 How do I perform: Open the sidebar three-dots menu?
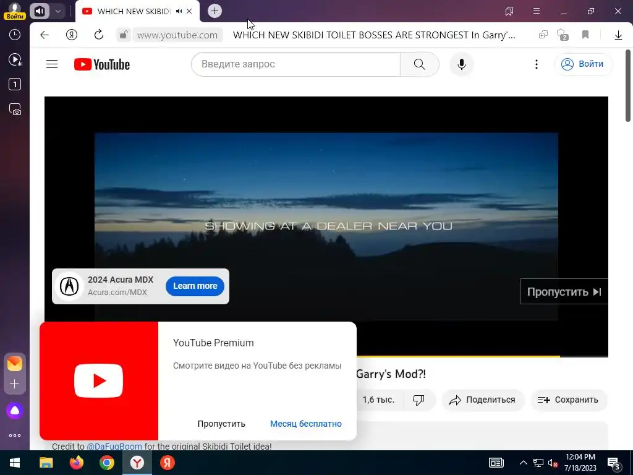[15, 435]
